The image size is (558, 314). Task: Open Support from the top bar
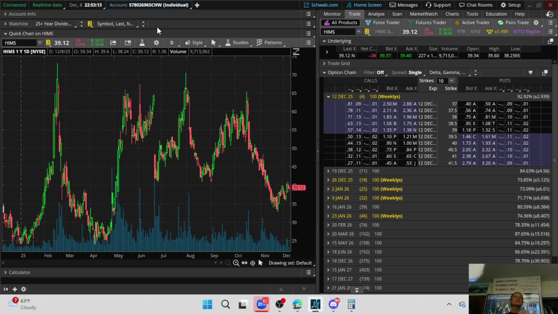(438, 5)
